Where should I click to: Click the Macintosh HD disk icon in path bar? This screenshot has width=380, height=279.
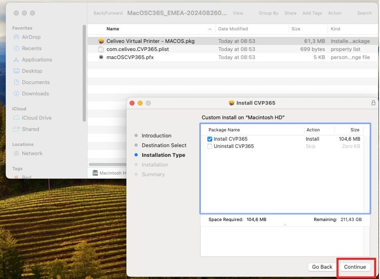point(95,173)
